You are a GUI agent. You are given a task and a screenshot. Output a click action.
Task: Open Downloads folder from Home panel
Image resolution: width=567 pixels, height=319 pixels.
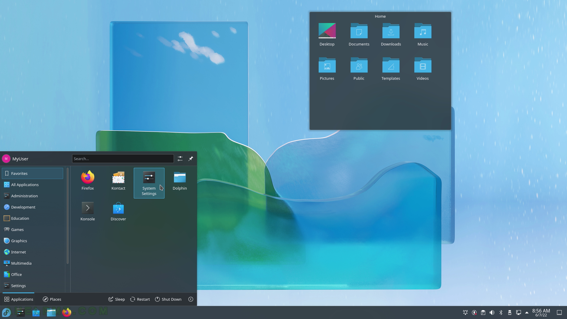[x=391, y=34]
